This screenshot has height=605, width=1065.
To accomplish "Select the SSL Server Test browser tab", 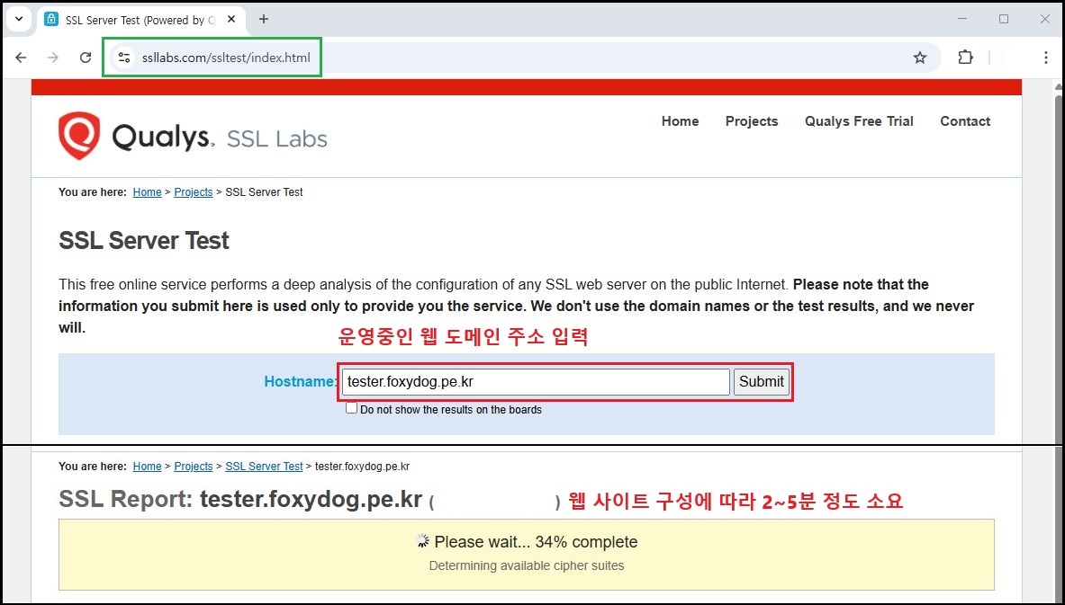I will pos(140,21).
